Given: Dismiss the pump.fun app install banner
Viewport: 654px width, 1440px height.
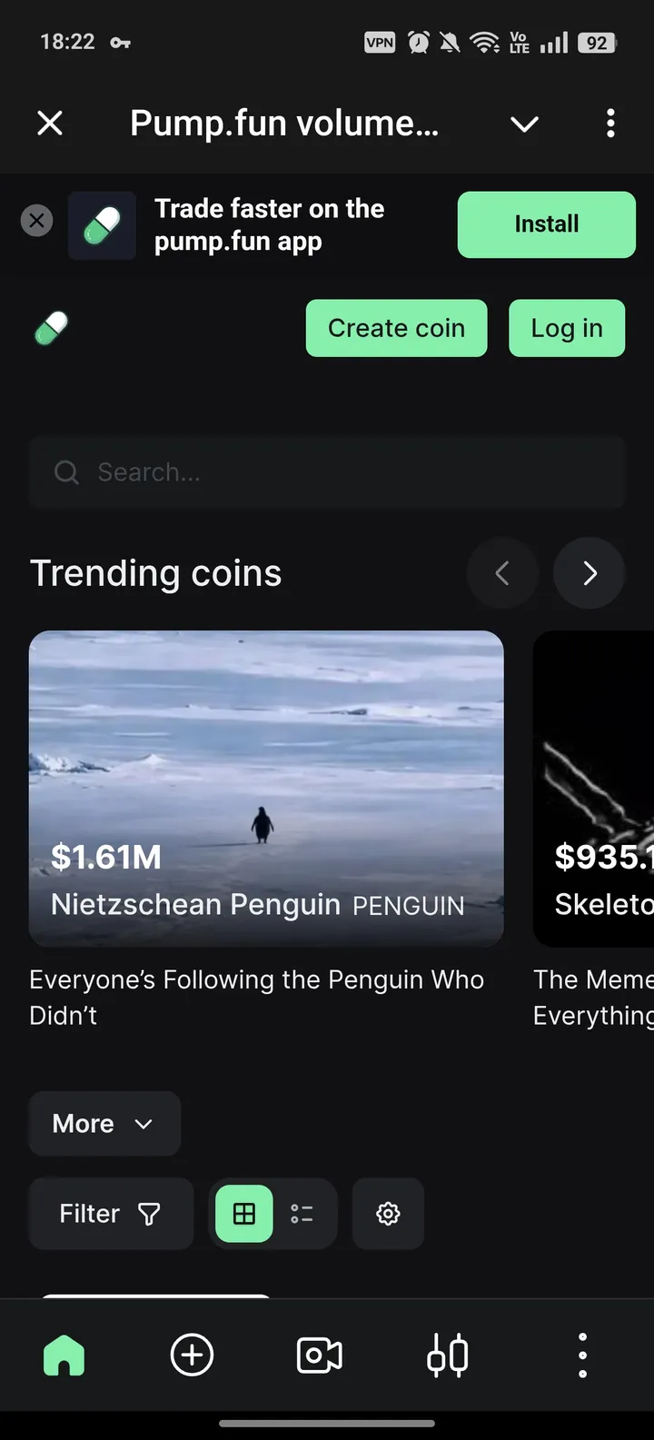Looking at the screenshot, I should 36,220.
